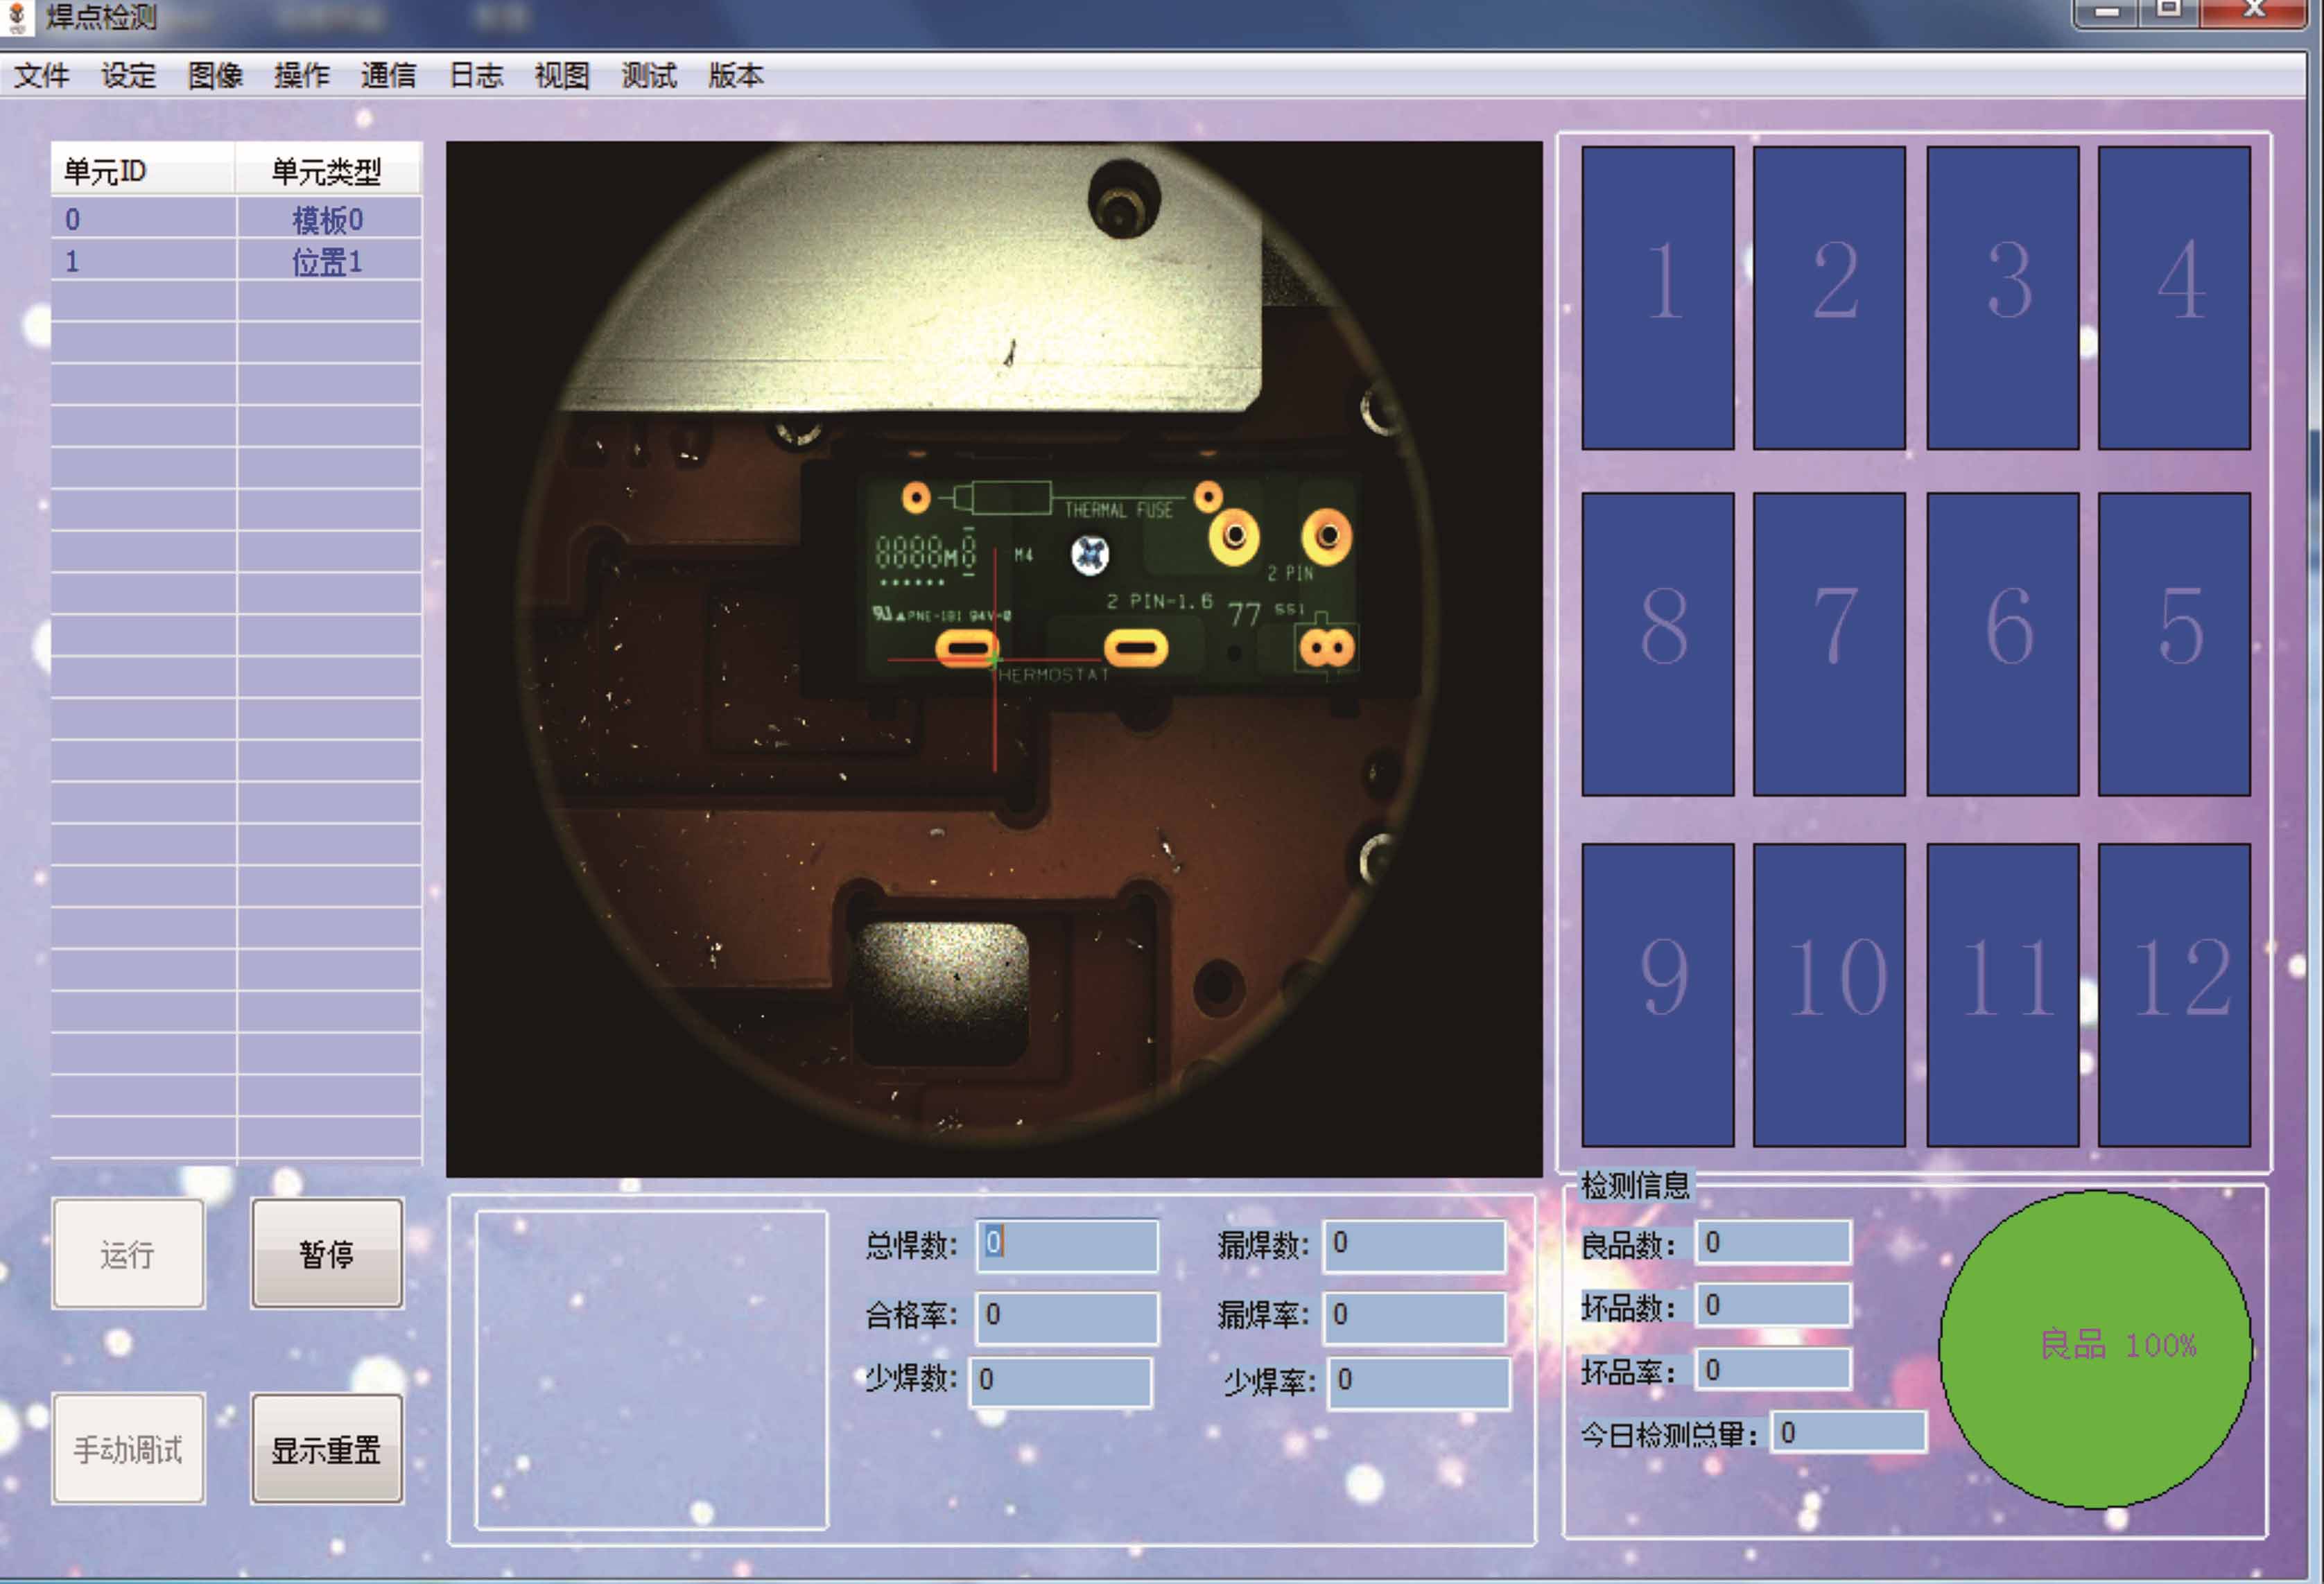Viewport: 2324px width, 1584px height.
Task: Open the 文件 menu
Action: click(x=42, y=76)
